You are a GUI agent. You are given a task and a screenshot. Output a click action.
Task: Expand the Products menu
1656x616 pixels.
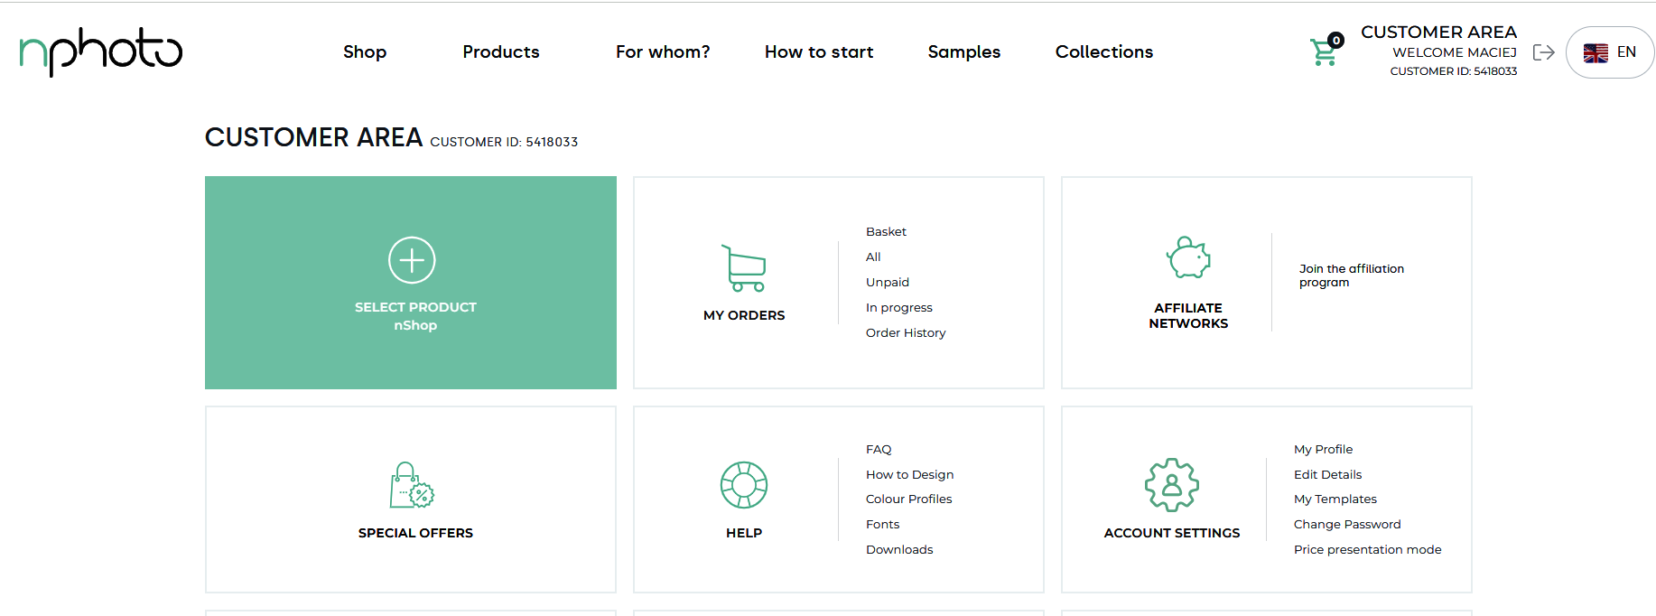(x=501, y=52)
